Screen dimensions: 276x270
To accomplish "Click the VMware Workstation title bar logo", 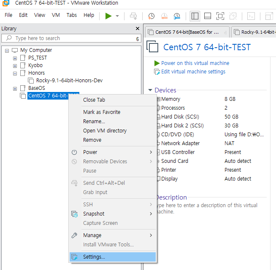I will [6, 3].
